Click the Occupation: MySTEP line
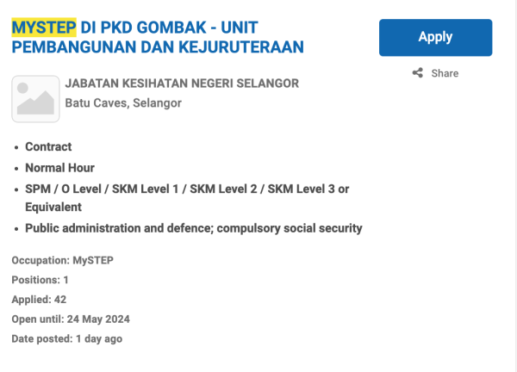 63,260
